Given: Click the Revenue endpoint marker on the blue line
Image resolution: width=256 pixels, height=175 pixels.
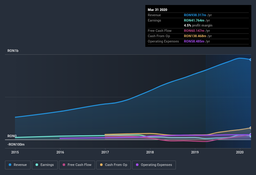Looking at the screenshot, I should (x=251, y=60).
